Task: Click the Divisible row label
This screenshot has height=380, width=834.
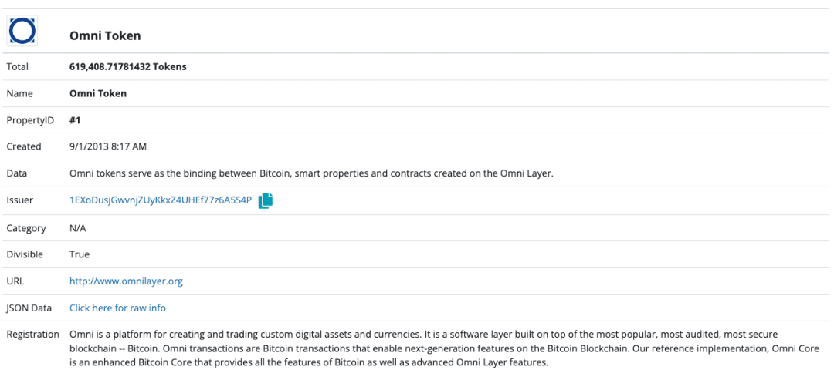Action: coord(25,254)
